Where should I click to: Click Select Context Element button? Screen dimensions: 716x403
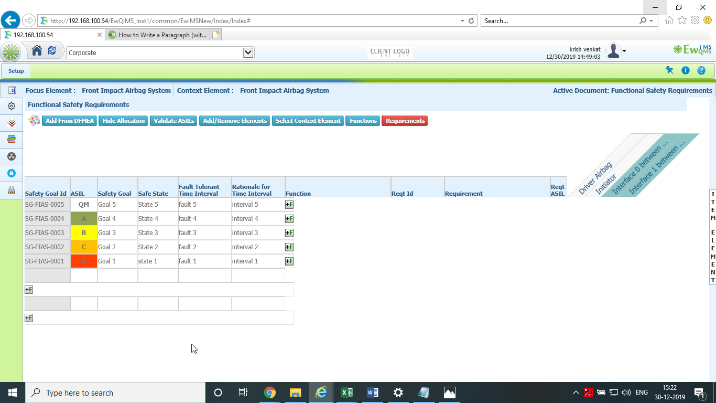(308, 121)
